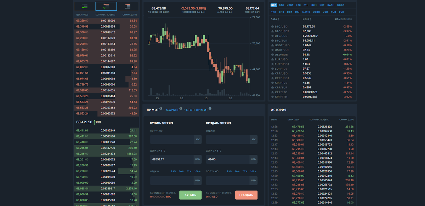425x206 pixels.
Task: Open the XRP/BTC pair row
Action: (312, 92)
